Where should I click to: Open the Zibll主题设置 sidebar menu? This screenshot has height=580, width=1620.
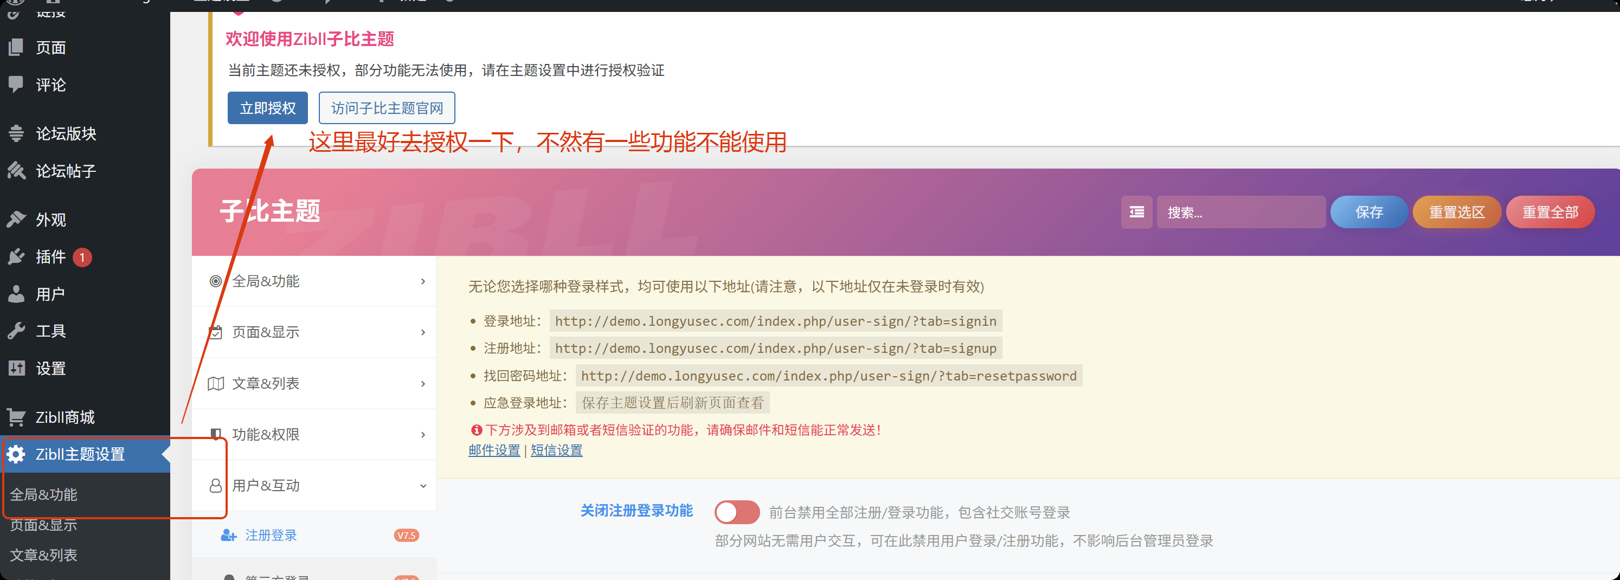pos(80,454)
